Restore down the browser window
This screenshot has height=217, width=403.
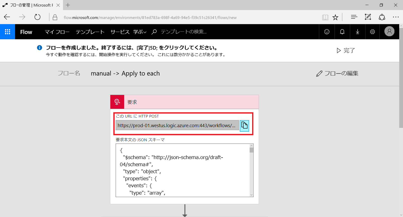click(381, 5)
